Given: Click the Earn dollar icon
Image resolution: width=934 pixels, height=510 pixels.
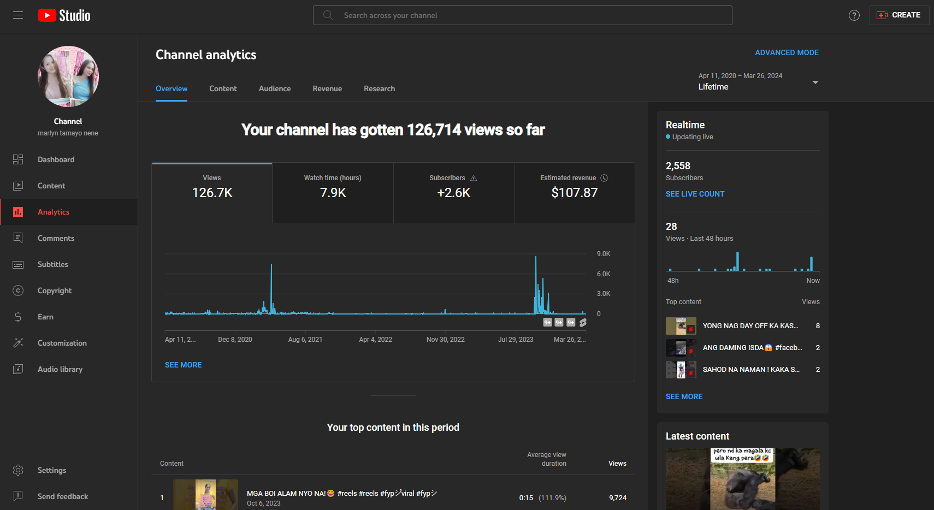Looking at the screenshot, I should tap(18, 317).
